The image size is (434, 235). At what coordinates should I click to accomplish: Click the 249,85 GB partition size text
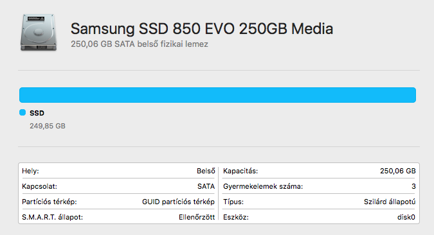click(x=48, y=126)
